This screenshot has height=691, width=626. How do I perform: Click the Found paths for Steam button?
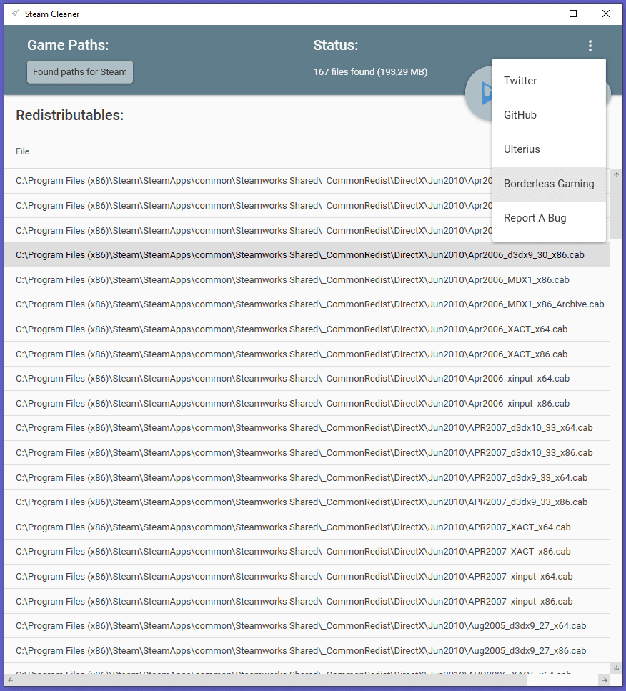(80, 72)
